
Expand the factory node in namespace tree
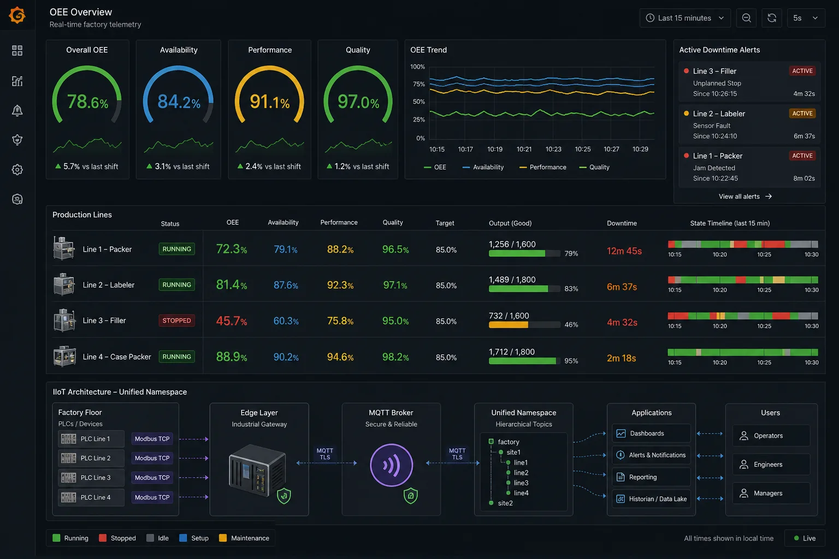coord(504,442)
